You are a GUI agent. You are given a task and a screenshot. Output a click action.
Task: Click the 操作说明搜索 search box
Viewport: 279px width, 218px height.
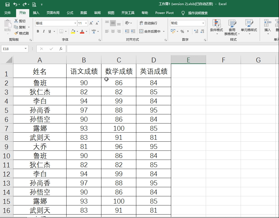[198, 13]
